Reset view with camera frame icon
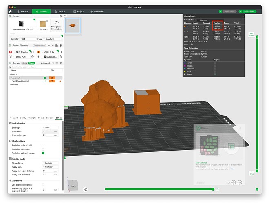Screen dimensions: 269x204 85,189
